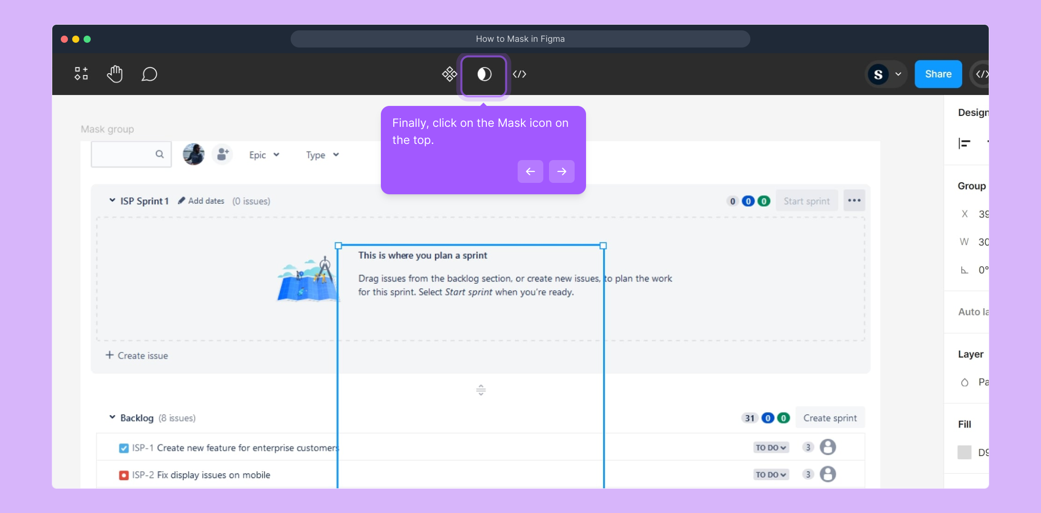This screenshot has height=513, width=1041.
Task: Select the Hand tool
Action: [115, 74]
